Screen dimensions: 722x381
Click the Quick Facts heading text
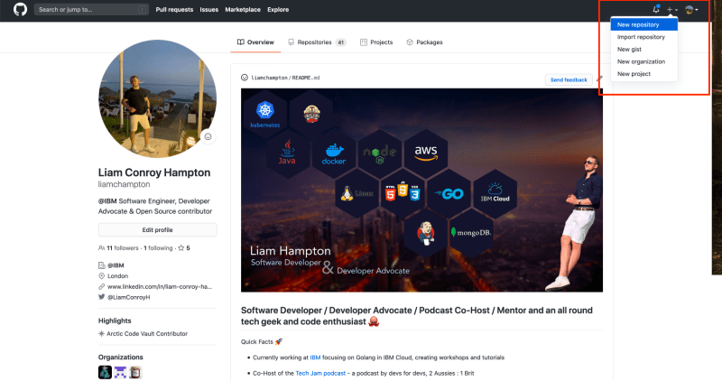(257, 342)
